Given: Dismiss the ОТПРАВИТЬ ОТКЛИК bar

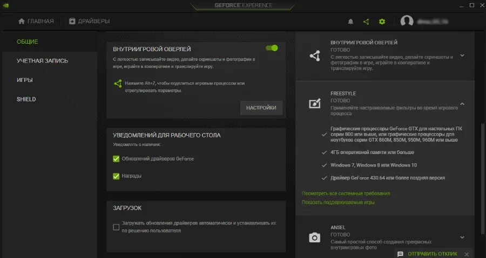Looking at the screenshot, I should (467, 254).
